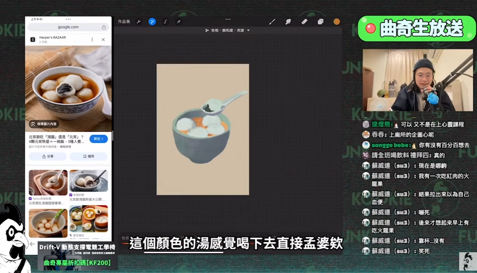The height and width of the screenshot is (273, 477).
Task: Open thumbnail with green polka-dot spoon
Action: pyautogui.click(x=48, y=223)
